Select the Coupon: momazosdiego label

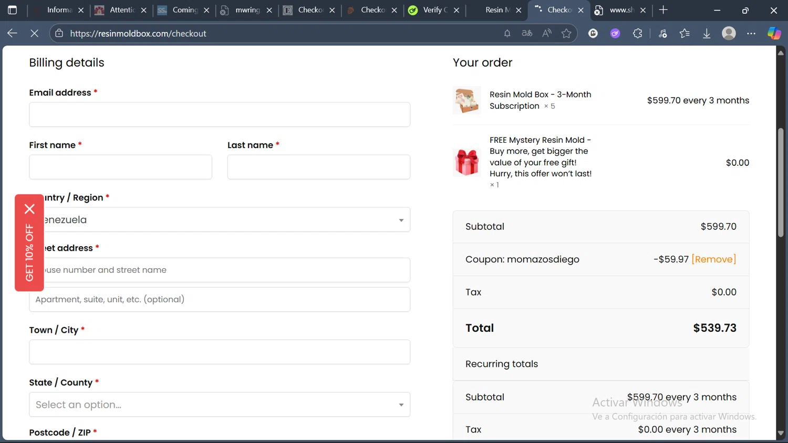click(522, 259)
